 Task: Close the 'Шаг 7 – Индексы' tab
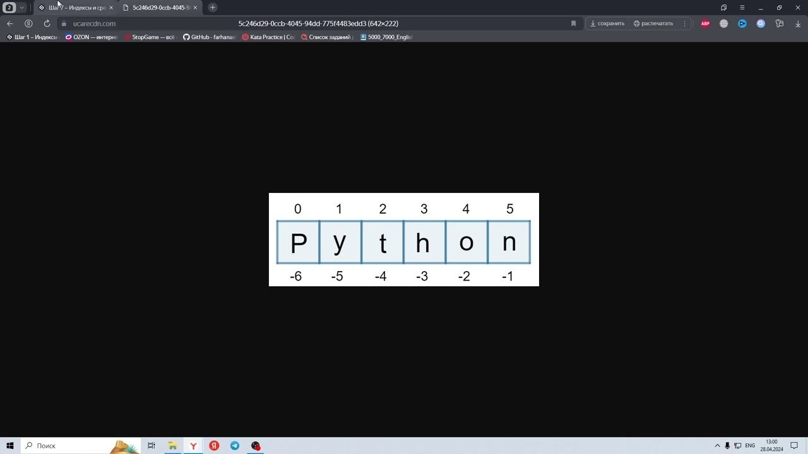[111, 8]
